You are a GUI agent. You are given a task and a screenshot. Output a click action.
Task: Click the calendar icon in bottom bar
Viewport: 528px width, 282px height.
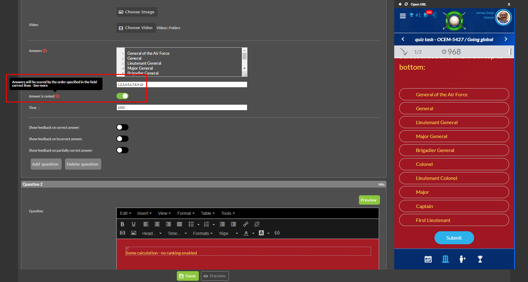coord(428,259)
